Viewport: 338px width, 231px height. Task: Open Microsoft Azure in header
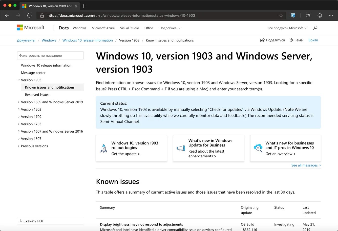[x=103, y=28]
